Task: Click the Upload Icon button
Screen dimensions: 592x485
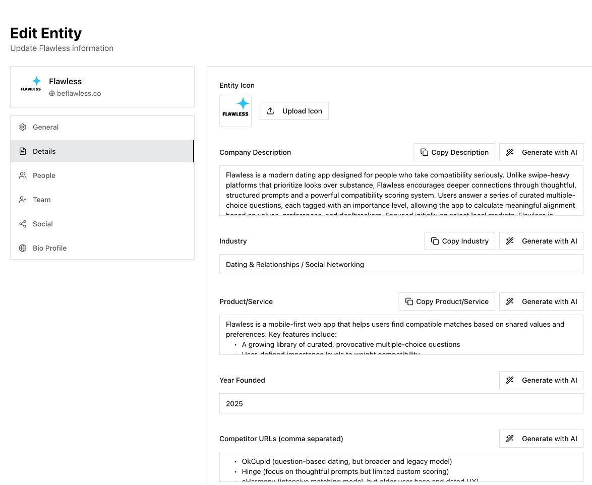Action: click(x=294, y=111)
